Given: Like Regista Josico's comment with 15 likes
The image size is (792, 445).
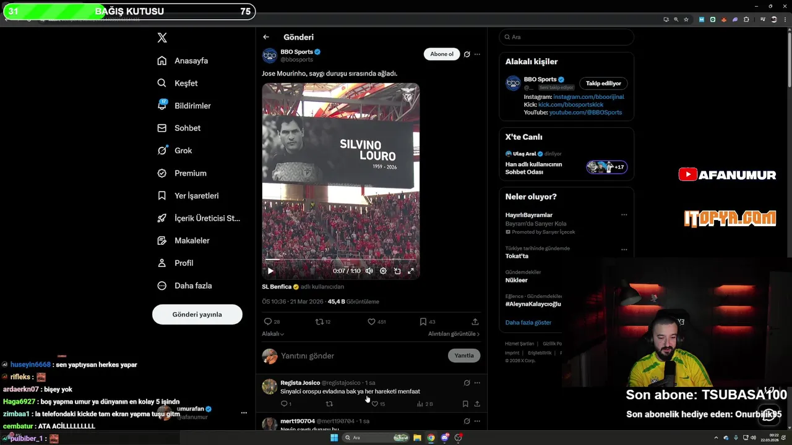Looking at the screenshot, I should coord(378,404).
